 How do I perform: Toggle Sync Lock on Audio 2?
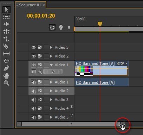(x=40, y=91)
